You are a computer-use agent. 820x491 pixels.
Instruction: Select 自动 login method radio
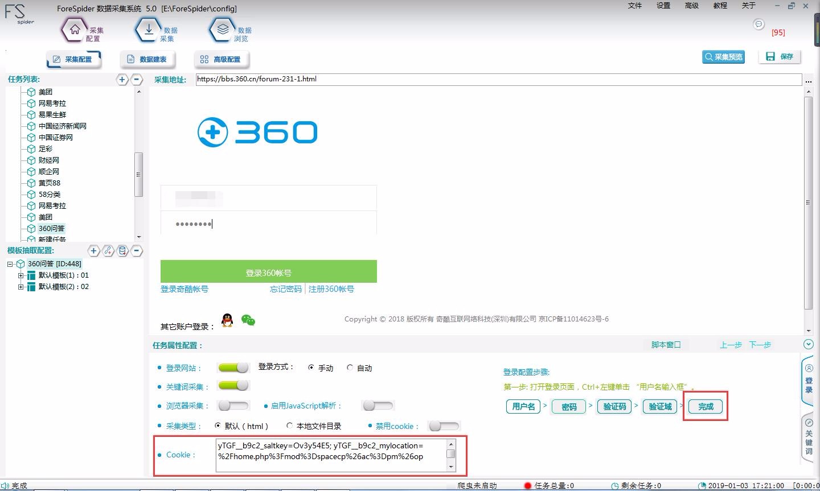point(350,368)
